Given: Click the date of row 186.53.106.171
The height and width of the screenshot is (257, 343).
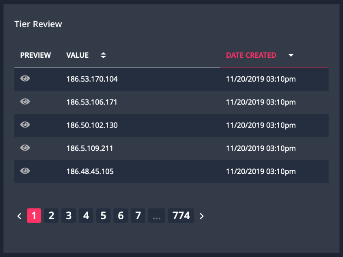Looking at the screenshot, I should click(x=261, y=102).
